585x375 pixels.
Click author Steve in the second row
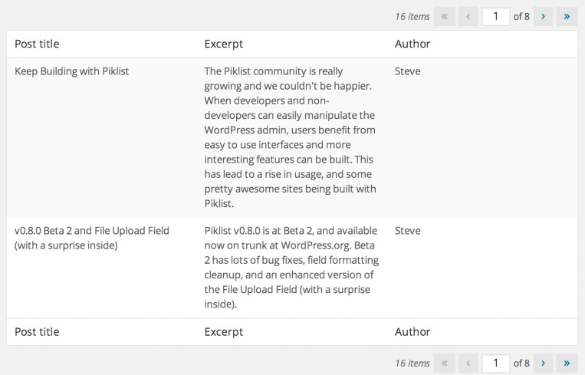point(407,231)
